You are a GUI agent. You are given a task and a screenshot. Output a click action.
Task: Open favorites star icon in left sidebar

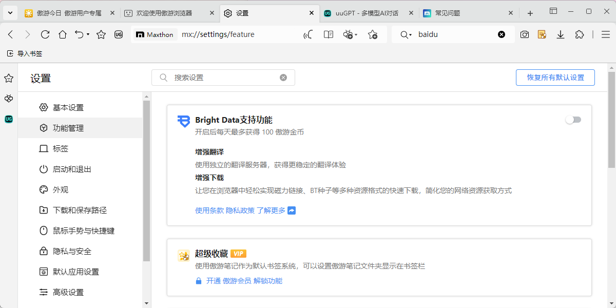pyautogui.click(x=8, y=78)
